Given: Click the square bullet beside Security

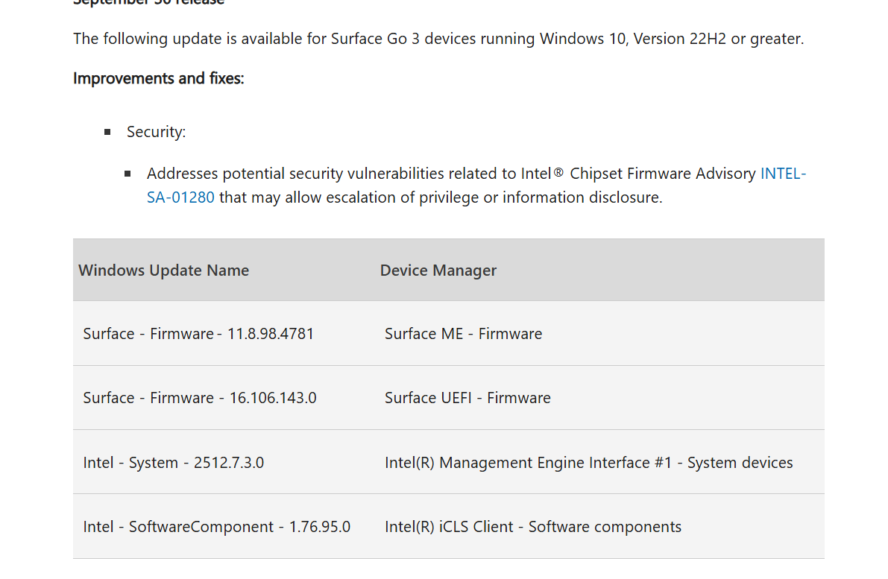Looking at the screenshot, I should coord(108,132).
